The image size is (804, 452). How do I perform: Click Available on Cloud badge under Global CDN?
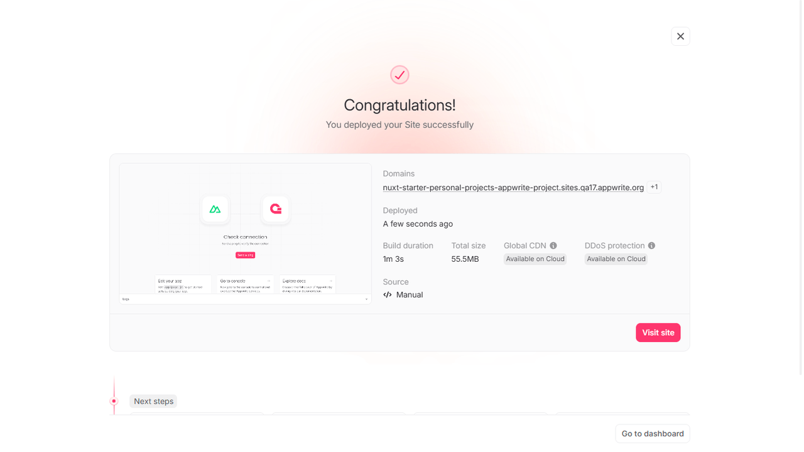click(x=535, y=259)
